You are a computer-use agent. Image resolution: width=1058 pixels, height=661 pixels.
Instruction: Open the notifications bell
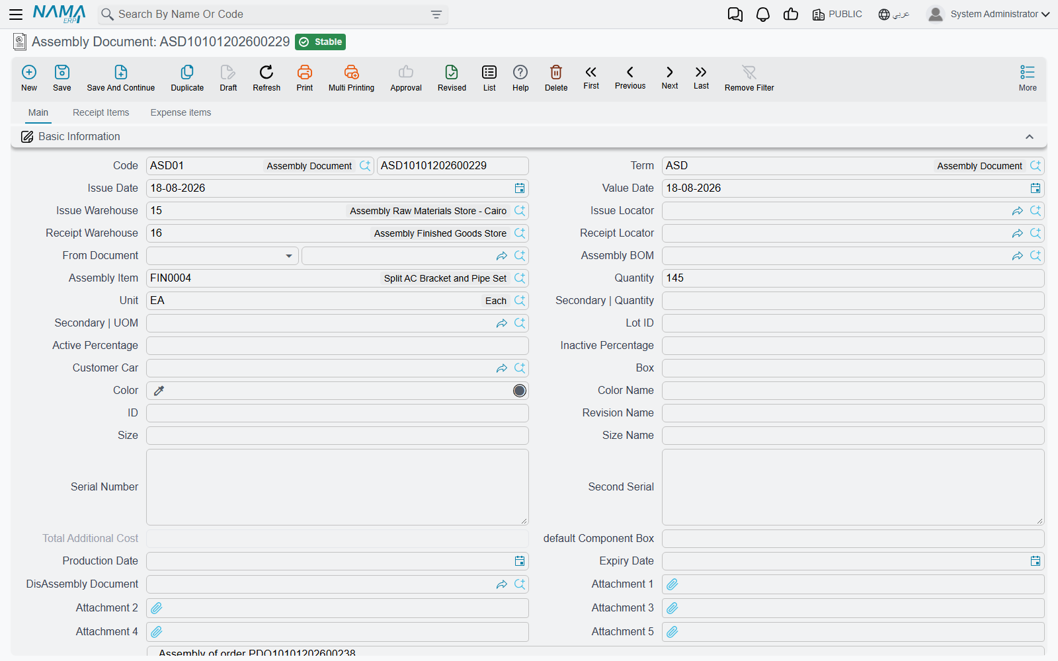coord(763,15)
